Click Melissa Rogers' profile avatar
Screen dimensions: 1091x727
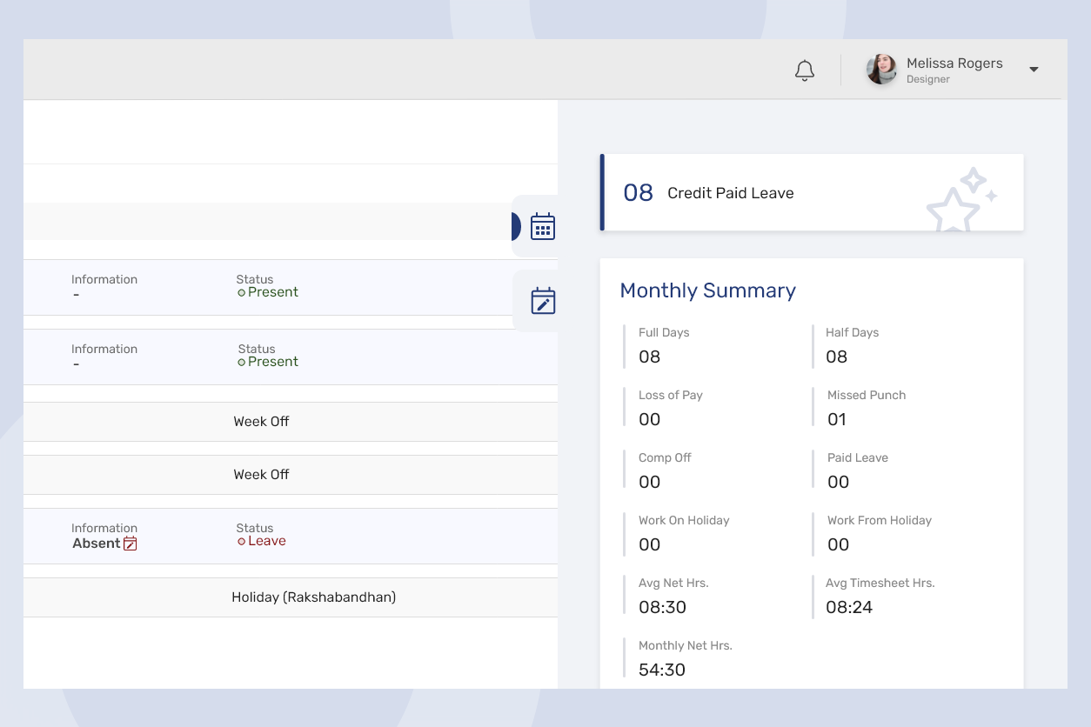click(880, 70)
